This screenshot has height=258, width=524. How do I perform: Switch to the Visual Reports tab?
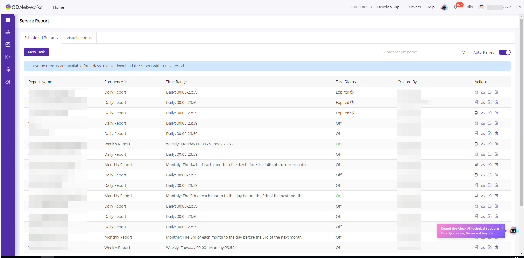click(79, 38)
